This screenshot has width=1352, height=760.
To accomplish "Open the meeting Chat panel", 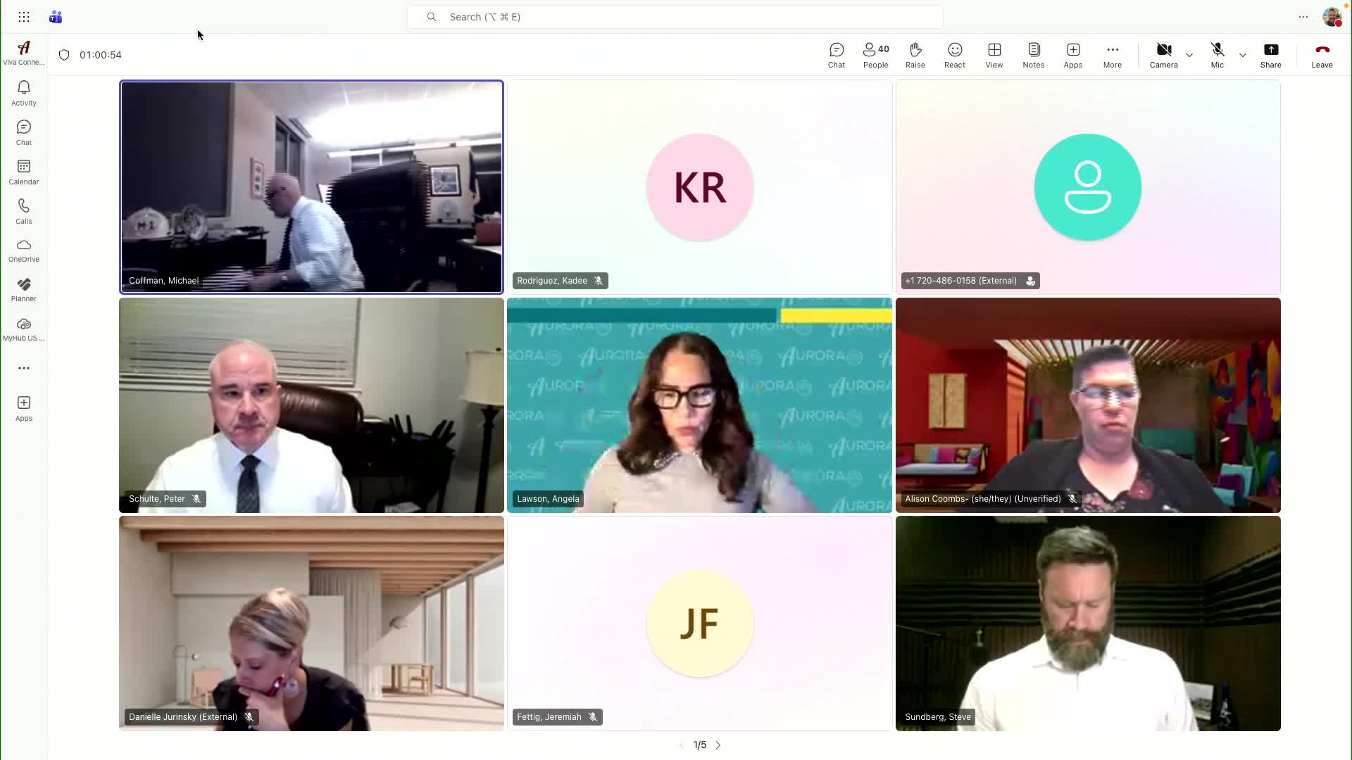I will click(x=836, y=55).
